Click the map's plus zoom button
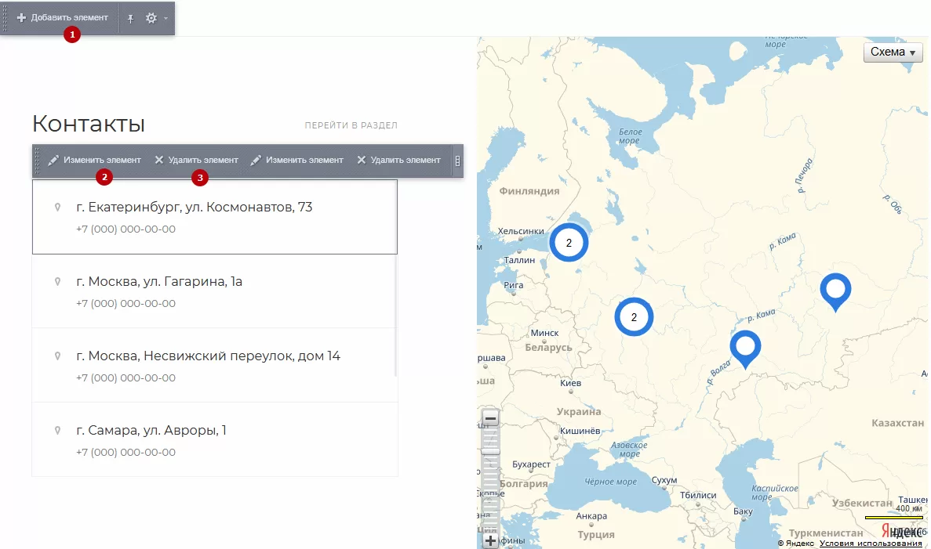This screenshot has height=549, width=931. [x=490, y=540]
